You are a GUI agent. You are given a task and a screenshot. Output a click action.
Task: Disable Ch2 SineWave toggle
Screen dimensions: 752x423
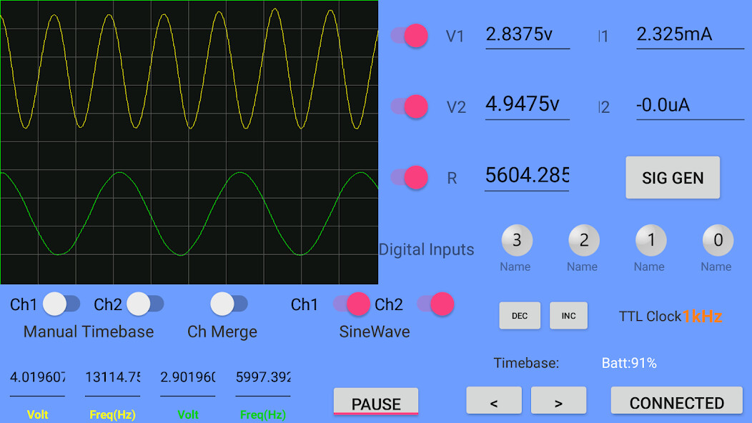(x=435, y=304)
